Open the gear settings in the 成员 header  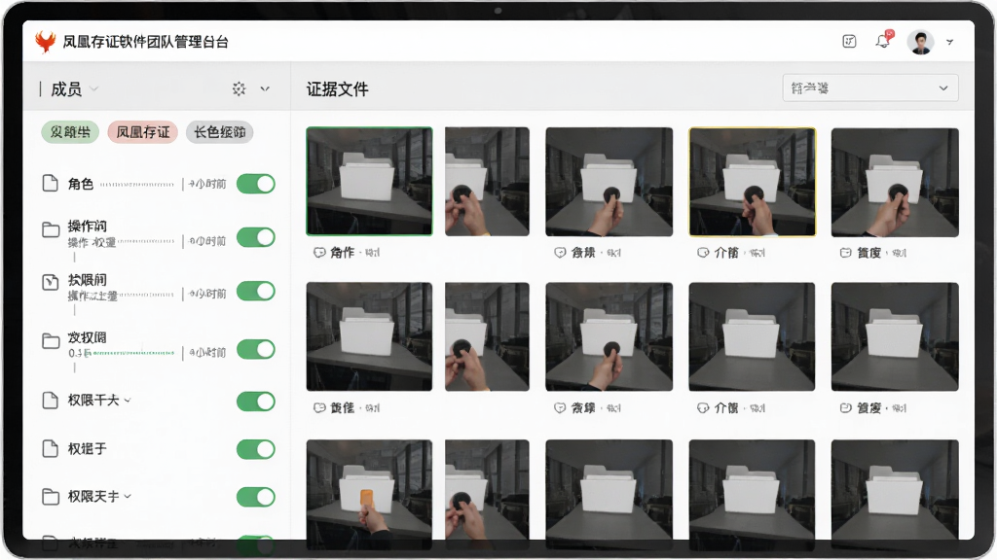(x=239, y=88)
